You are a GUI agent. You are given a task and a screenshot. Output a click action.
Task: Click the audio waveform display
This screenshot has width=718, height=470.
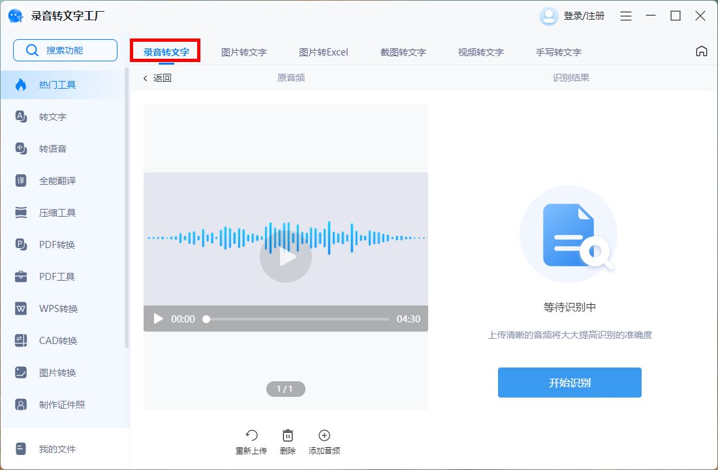286,238
